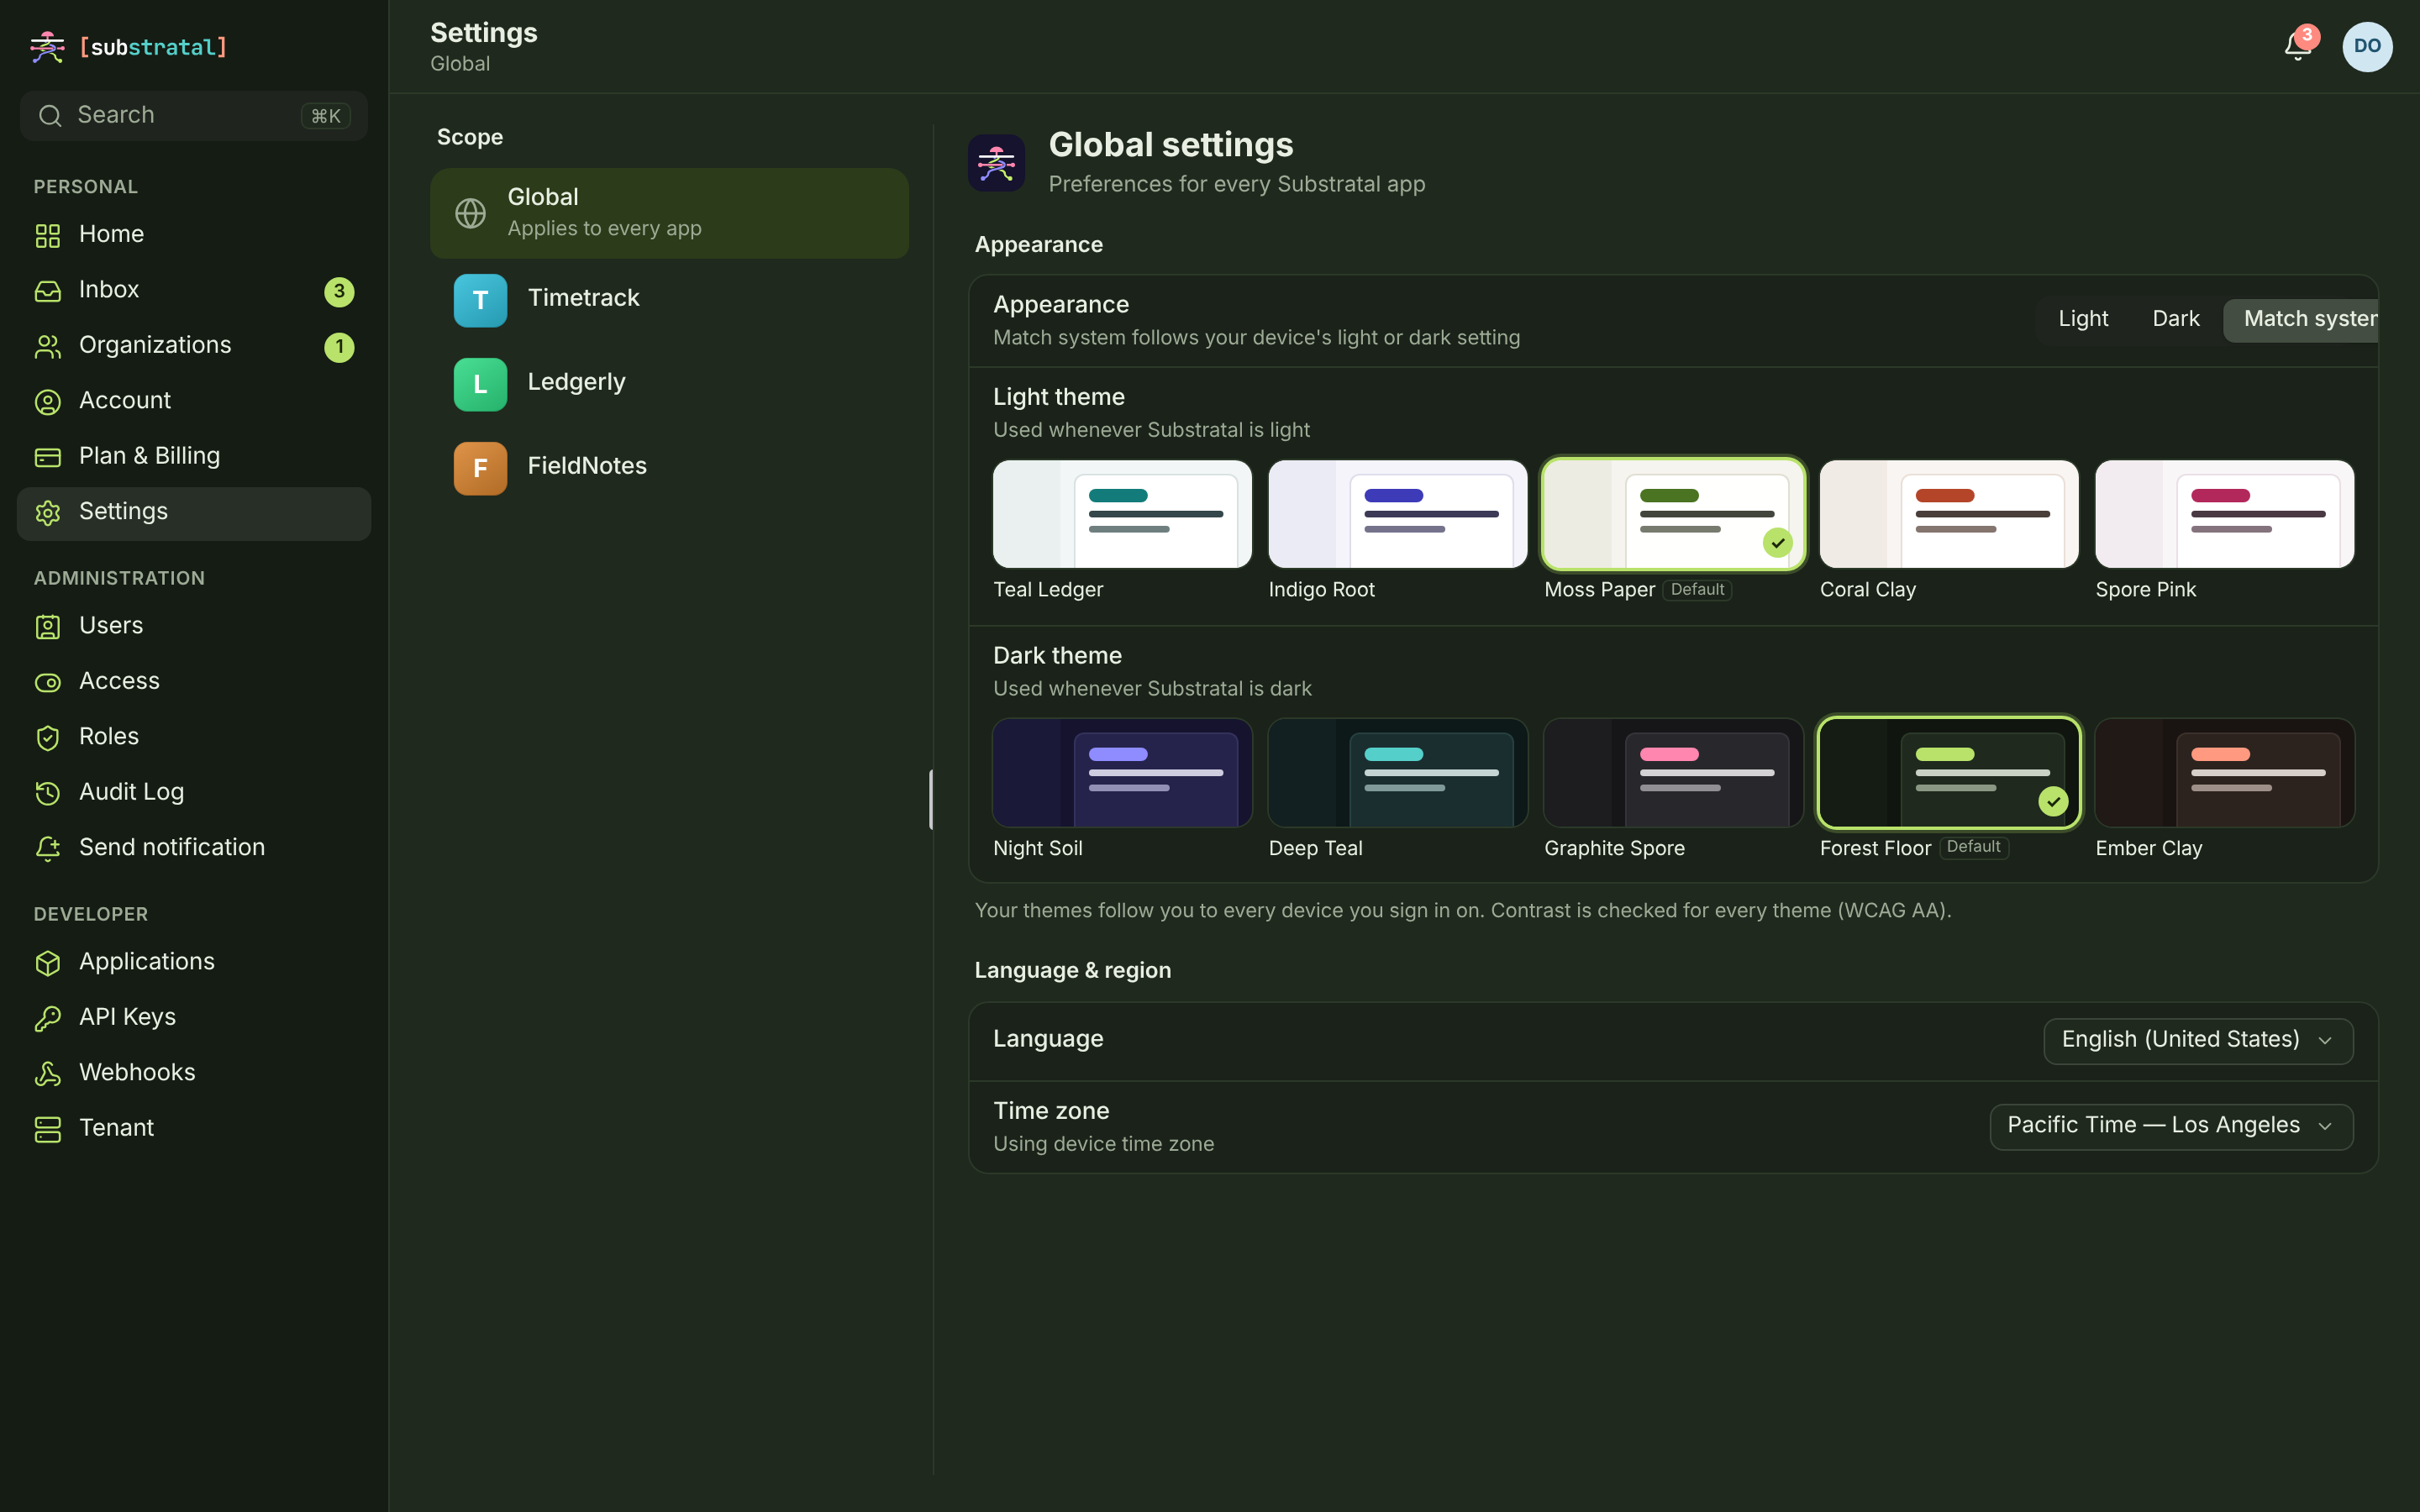Choose the Deep Teal dark theme
The width and height of the screenshot is (2420, 1512).
tap(1397, 772)
